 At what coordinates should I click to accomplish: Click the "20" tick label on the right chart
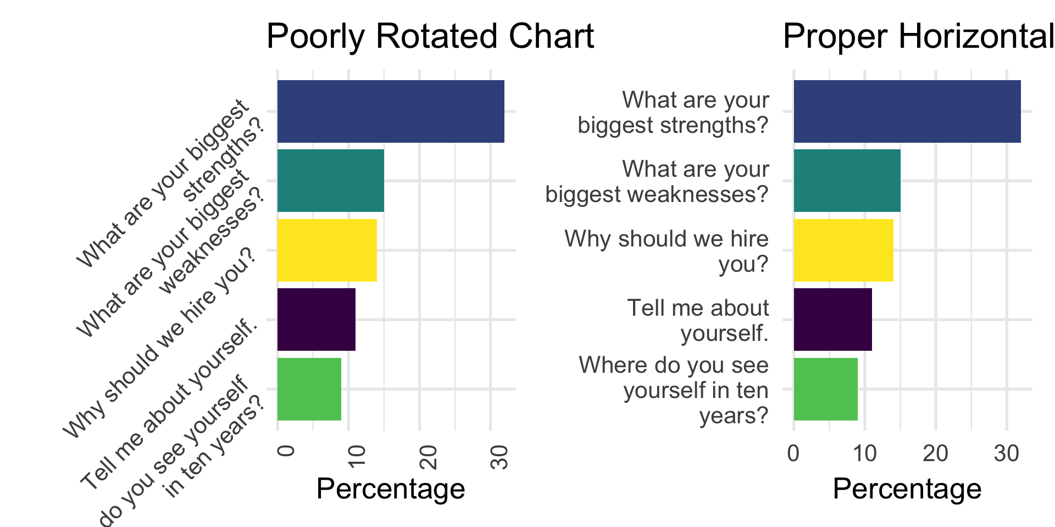935,453
